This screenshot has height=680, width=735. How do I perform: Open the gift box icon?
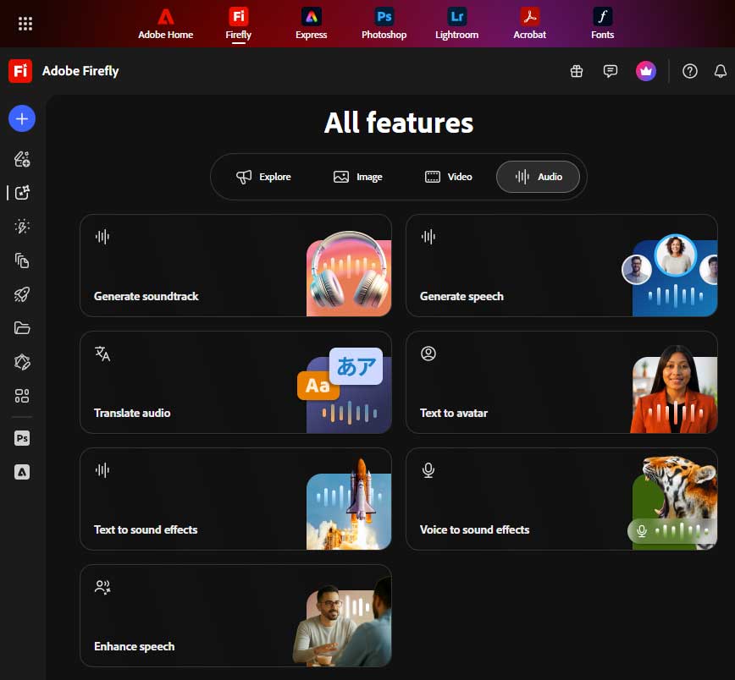577,71
